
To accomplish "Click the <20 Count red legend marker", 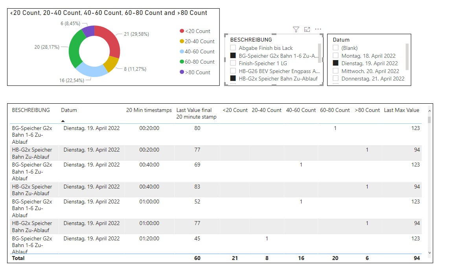I will (182, 31).
